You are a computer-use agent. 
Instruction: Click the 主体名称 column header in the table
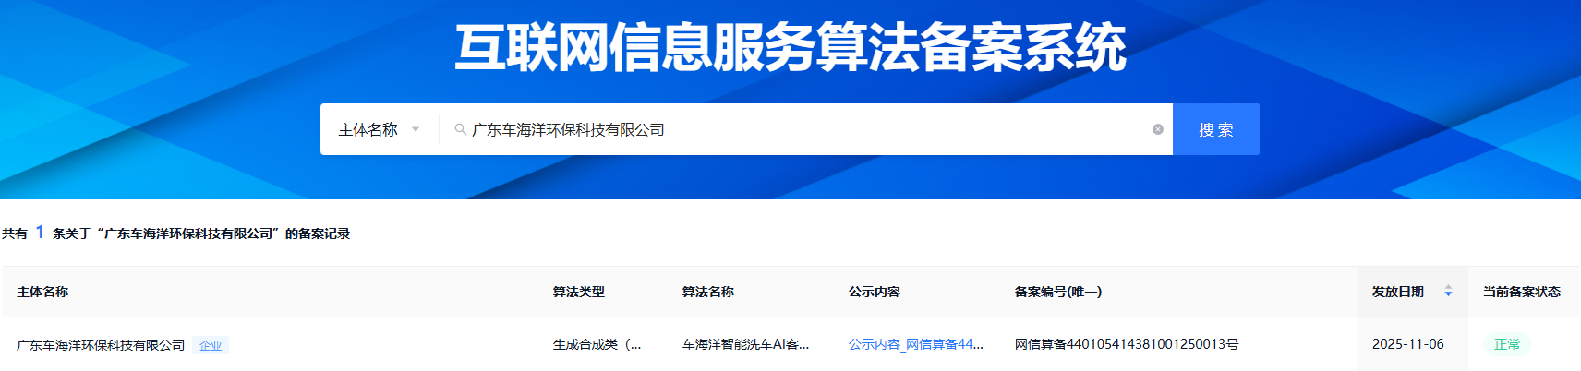(42, 292)
